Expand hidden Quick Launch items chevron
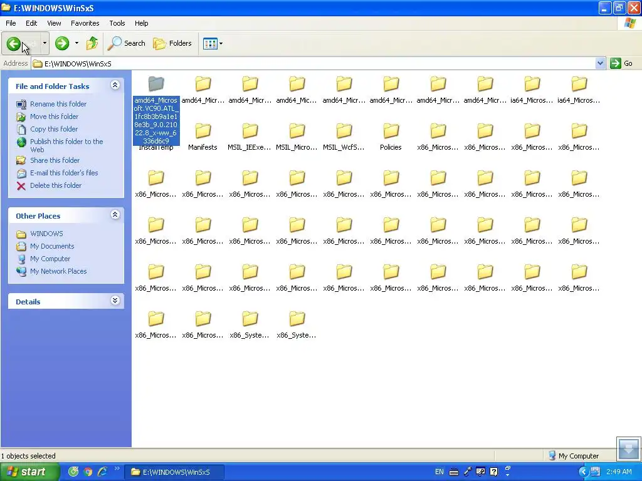This screenshot has height=481, width=642. (x=117, y=468)
